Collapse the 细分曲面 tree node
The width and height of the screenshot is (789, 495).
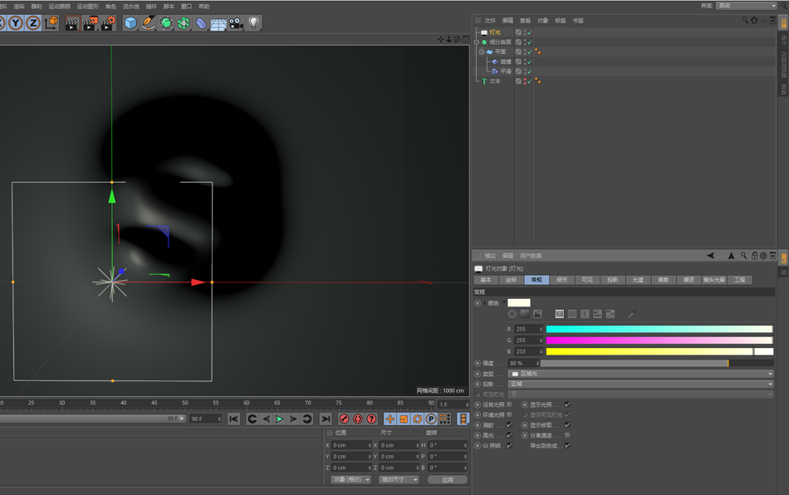[477, 42]
